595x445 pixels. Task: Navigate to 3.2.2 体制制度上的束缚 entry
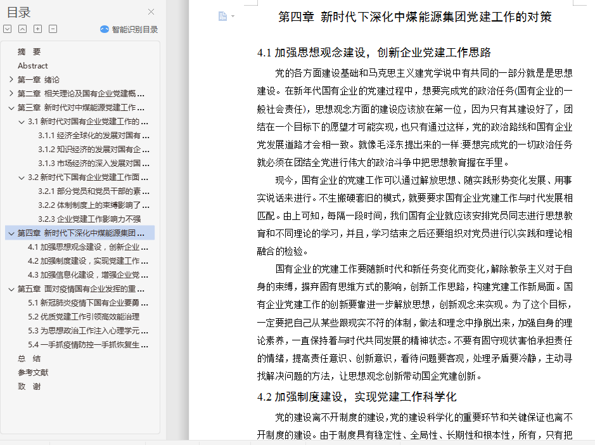pyautogui.click(x=94, y=205)
